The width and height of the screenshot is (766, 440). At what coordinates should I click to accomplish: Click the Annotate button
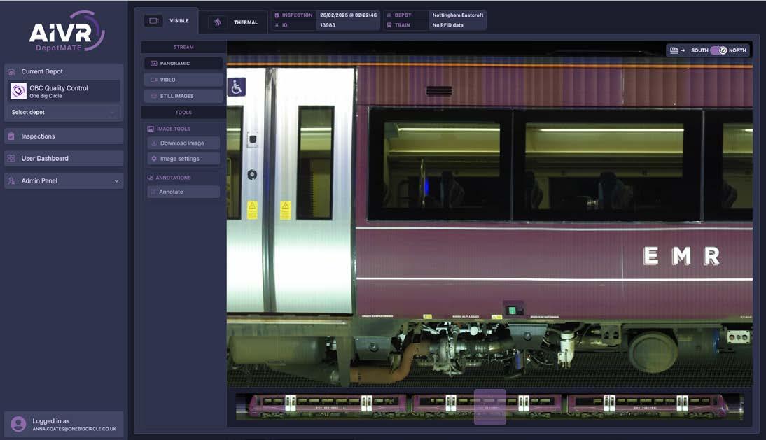pyautogui.click(x=183, y=192)
